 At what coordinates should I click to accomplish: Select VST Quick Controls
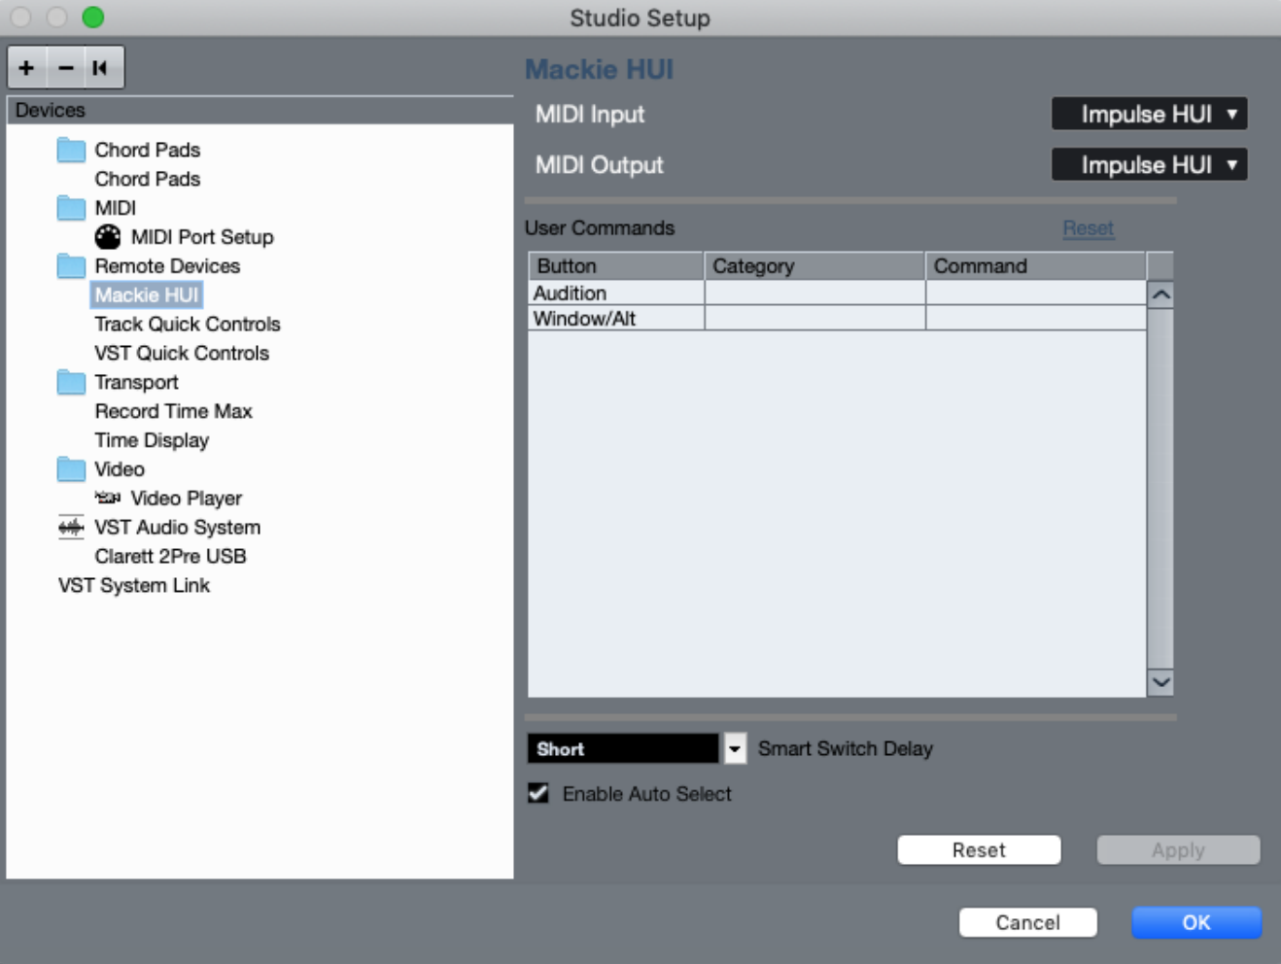coord(182,353)
